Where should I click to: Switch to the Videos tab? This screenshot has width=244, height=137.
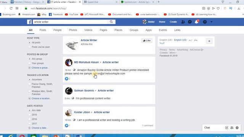tap(88, 30)
